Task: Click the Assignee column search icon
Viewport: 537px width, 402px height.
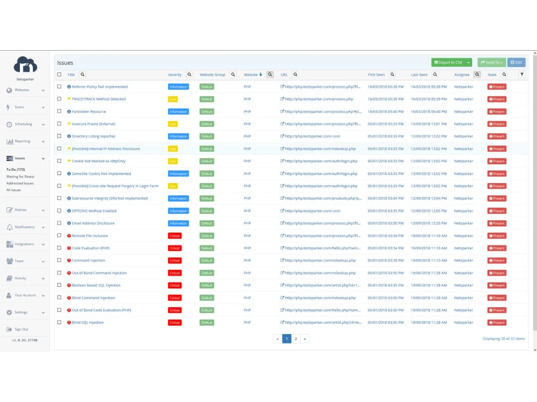Action: click(x=477, y=74)
